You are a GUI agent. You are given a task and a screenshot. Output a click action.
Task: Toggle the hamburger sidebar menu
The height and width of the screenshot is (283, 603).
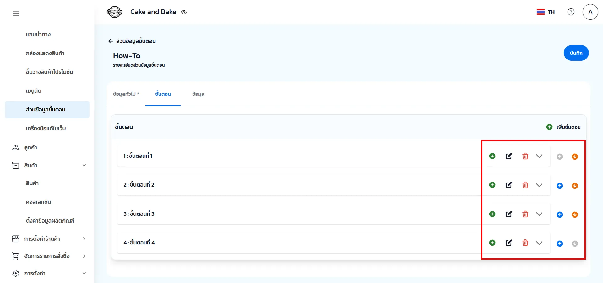16,13
